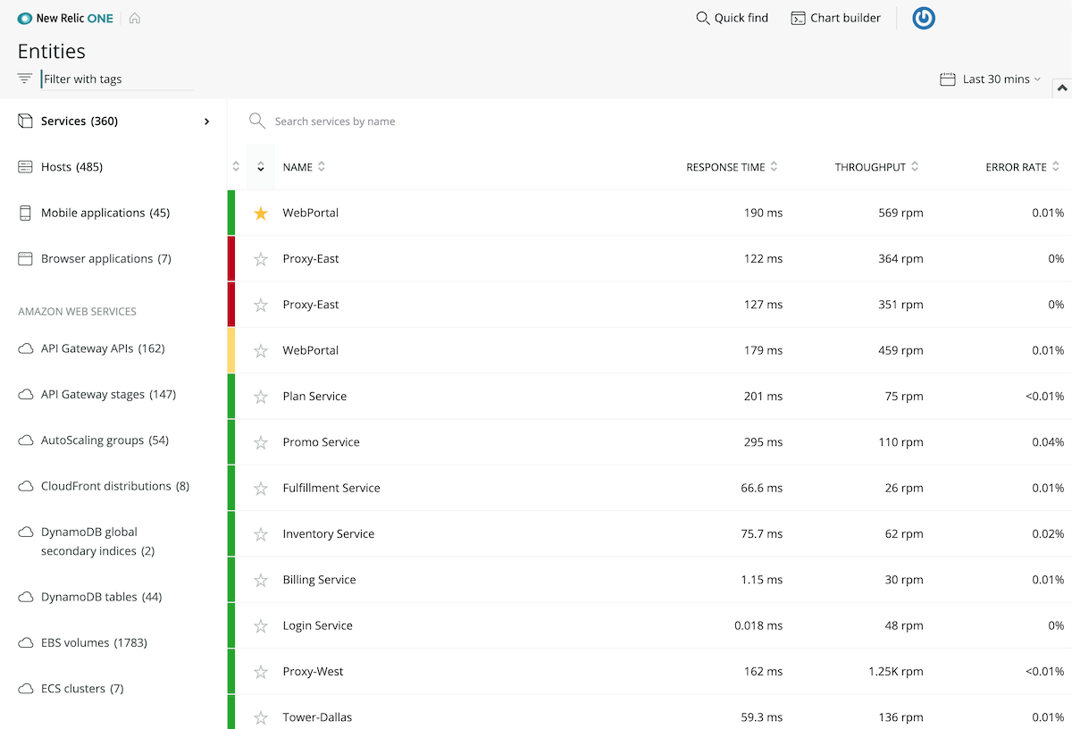This screenshot has width=1072, height=729.
Task: Star the Login Service row
Action: pos(261,625)
